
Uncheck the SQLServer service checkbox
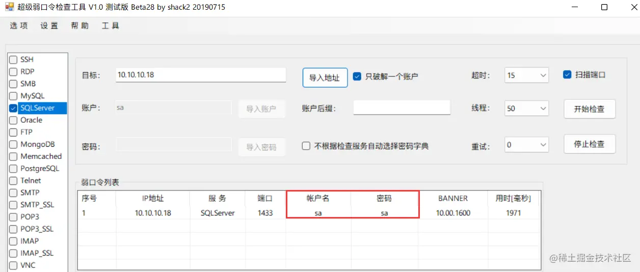pyautogui.click(x=13, y=108)
